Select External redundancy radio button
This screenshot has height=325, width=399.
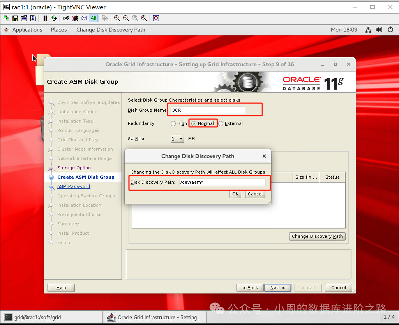point(221,123)
